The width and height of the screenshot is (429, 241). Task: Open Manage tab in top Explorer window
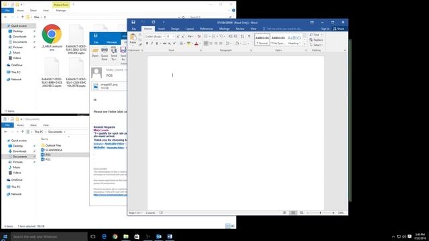pos(61,11)
